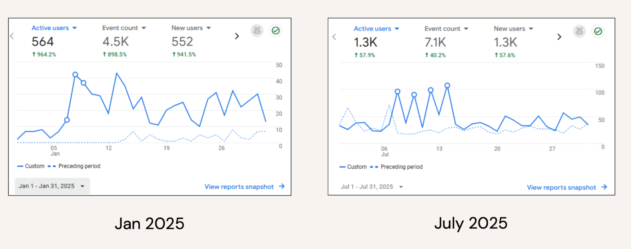Go to next metrics in January card
Image resolution: width=631 pixels, height=249 pixels.
tap(237, 36)
